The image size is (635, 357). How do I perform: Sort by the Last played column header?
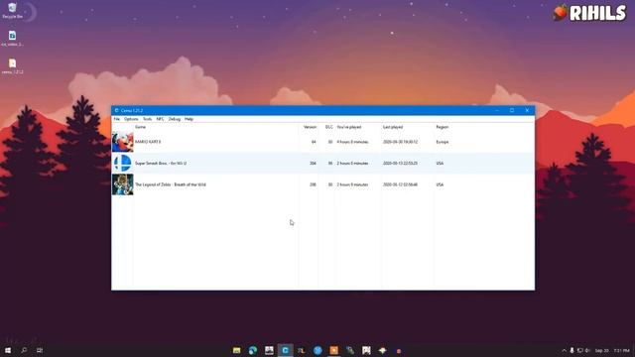click(x=393, y=127)
